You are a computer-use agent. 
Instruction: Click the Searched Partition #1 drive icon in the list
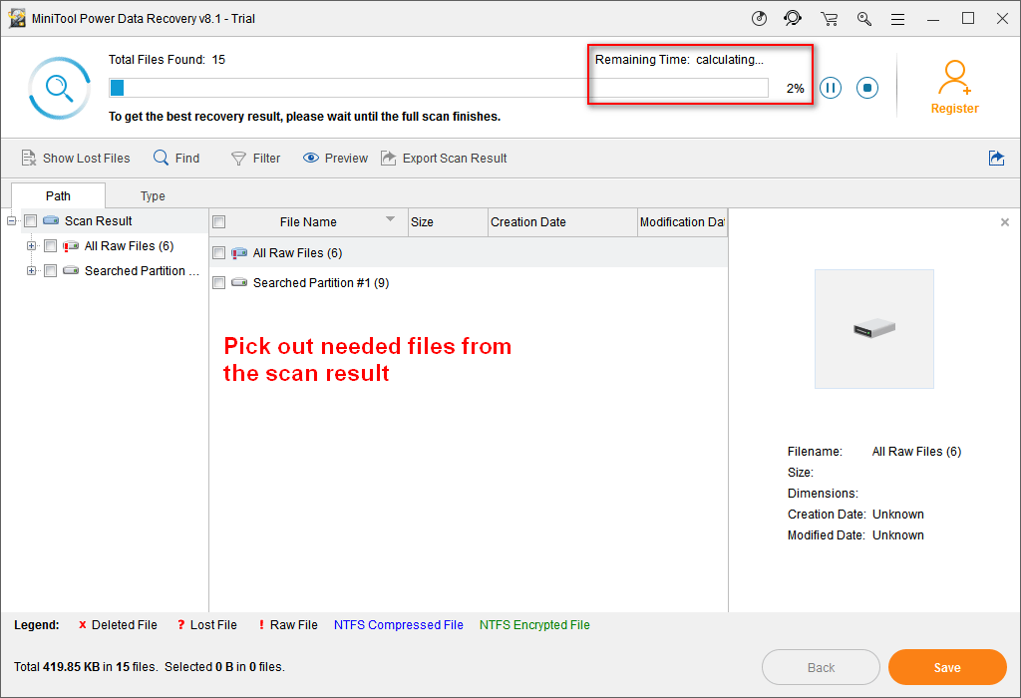(239, 282)
